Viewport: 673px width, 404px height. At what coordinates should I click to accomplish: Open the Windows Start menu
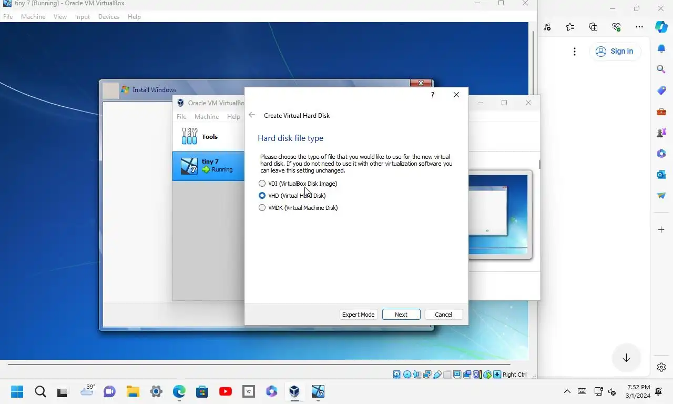tap(17, 391)
